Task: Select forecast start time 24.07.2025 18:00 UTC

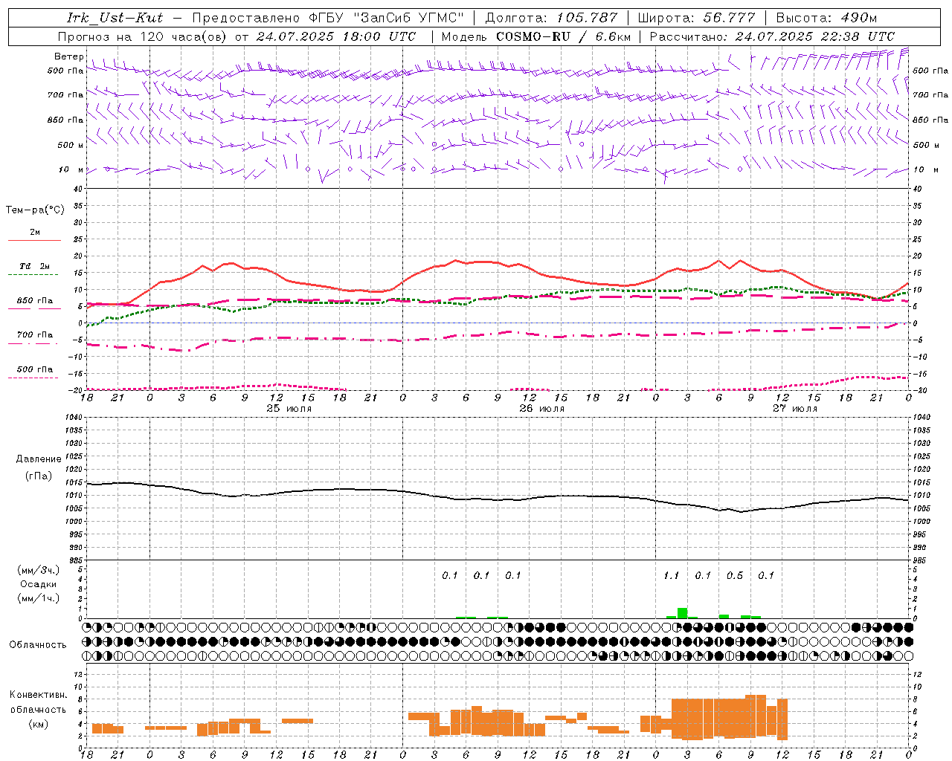Action: click(x=336, y=36)
